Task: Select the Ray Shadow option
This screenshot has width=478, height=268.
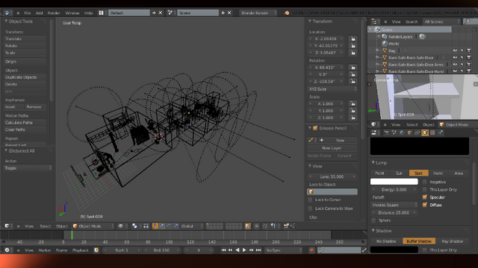Action: pyautogui.click(x=452, y=241)
